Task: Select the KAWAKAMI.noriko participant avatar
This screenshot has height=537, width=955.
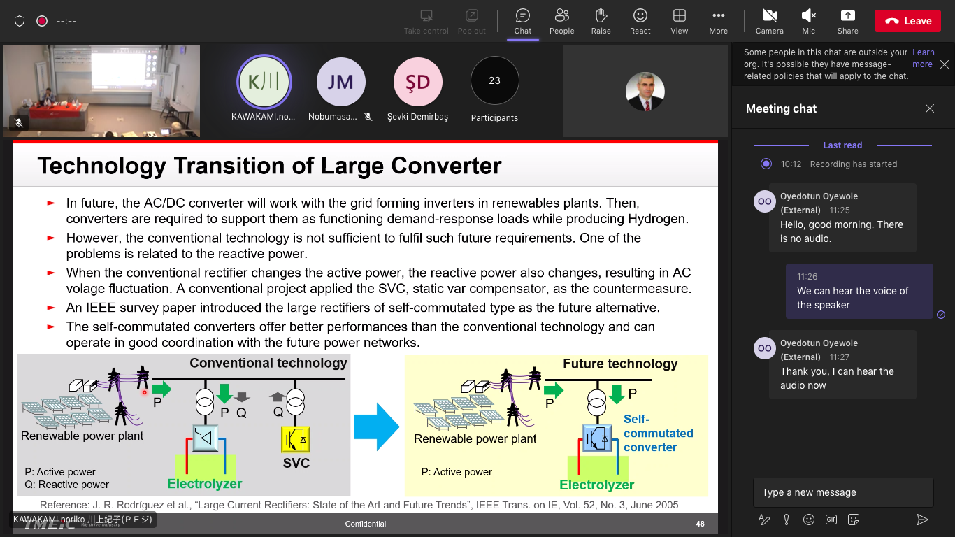Action: point(264,82)
